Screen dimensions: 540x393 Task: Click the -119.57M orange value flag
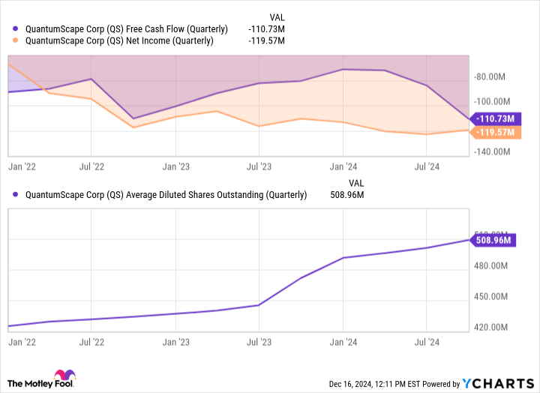point(496,132)
